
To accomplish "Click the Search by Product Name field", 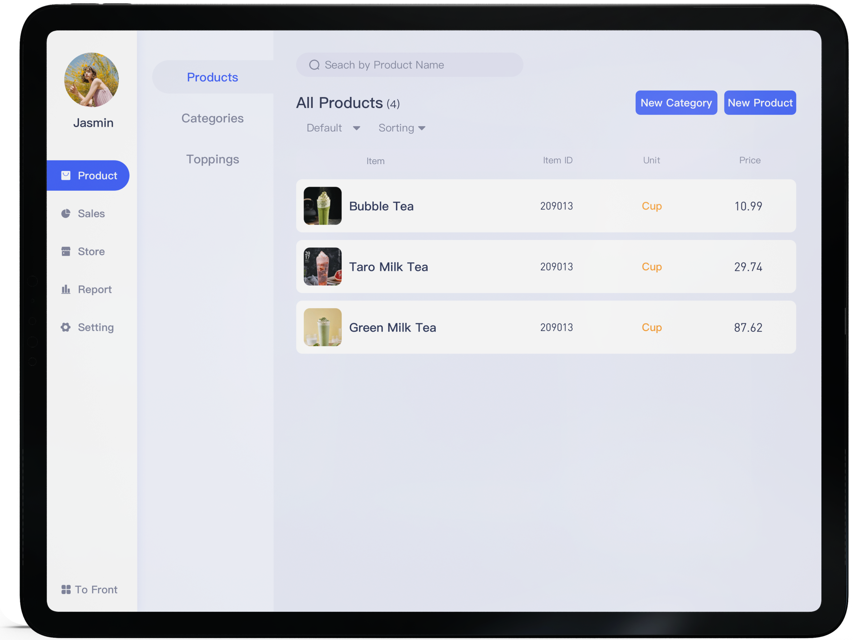I will [417, 65].
